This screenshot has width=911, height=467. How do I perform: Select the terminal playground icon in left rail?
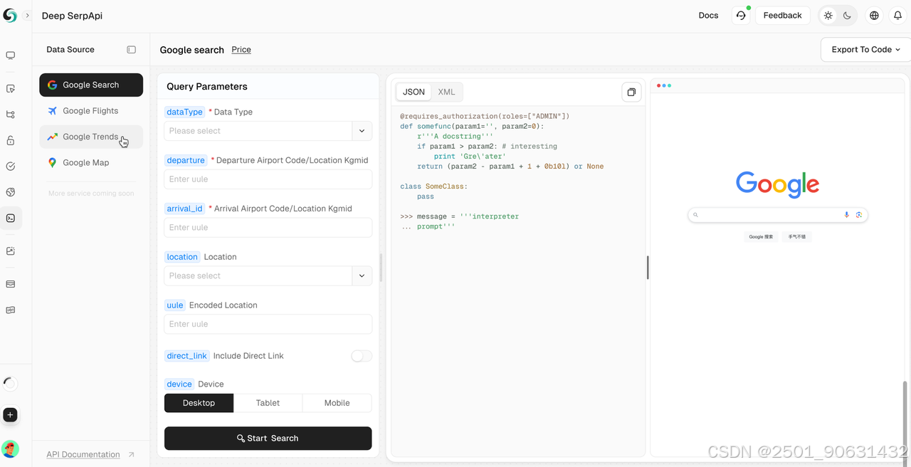point(11,219)
